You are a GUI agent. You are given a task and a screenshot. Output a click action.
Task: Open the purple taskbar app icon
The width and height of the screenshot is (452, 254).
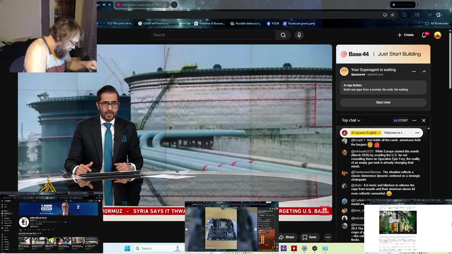(x=284, y=248)
